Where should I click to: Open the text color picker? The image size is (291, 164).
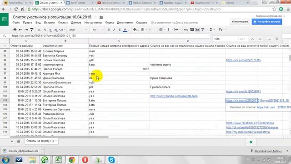(125, 30)
